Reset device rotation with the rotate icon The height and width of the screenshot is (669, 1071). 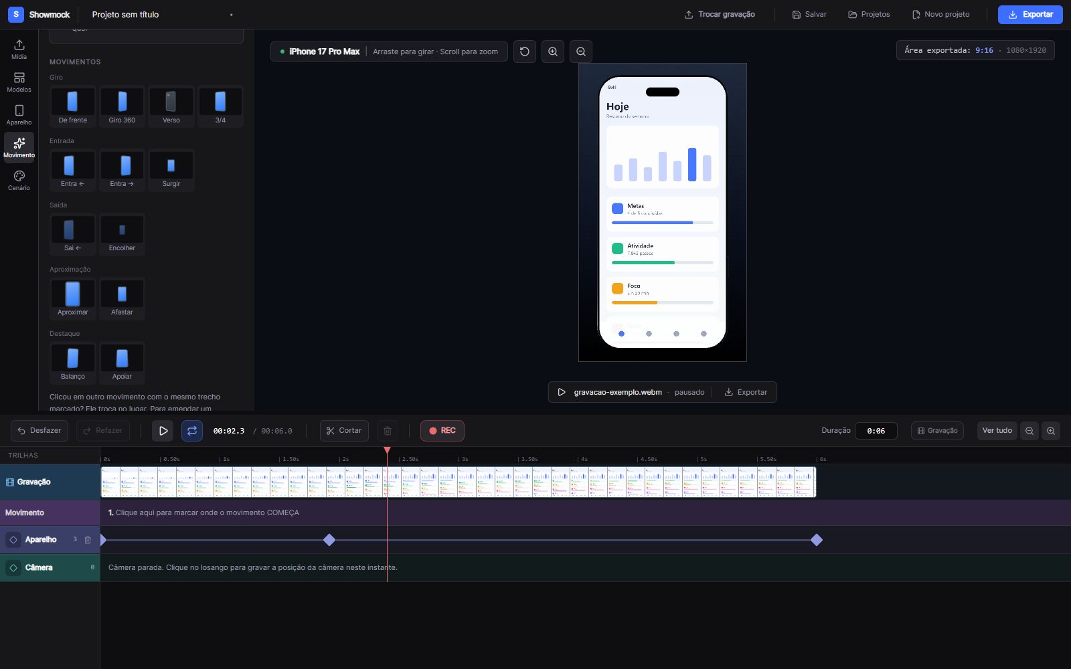coord(525,52)
